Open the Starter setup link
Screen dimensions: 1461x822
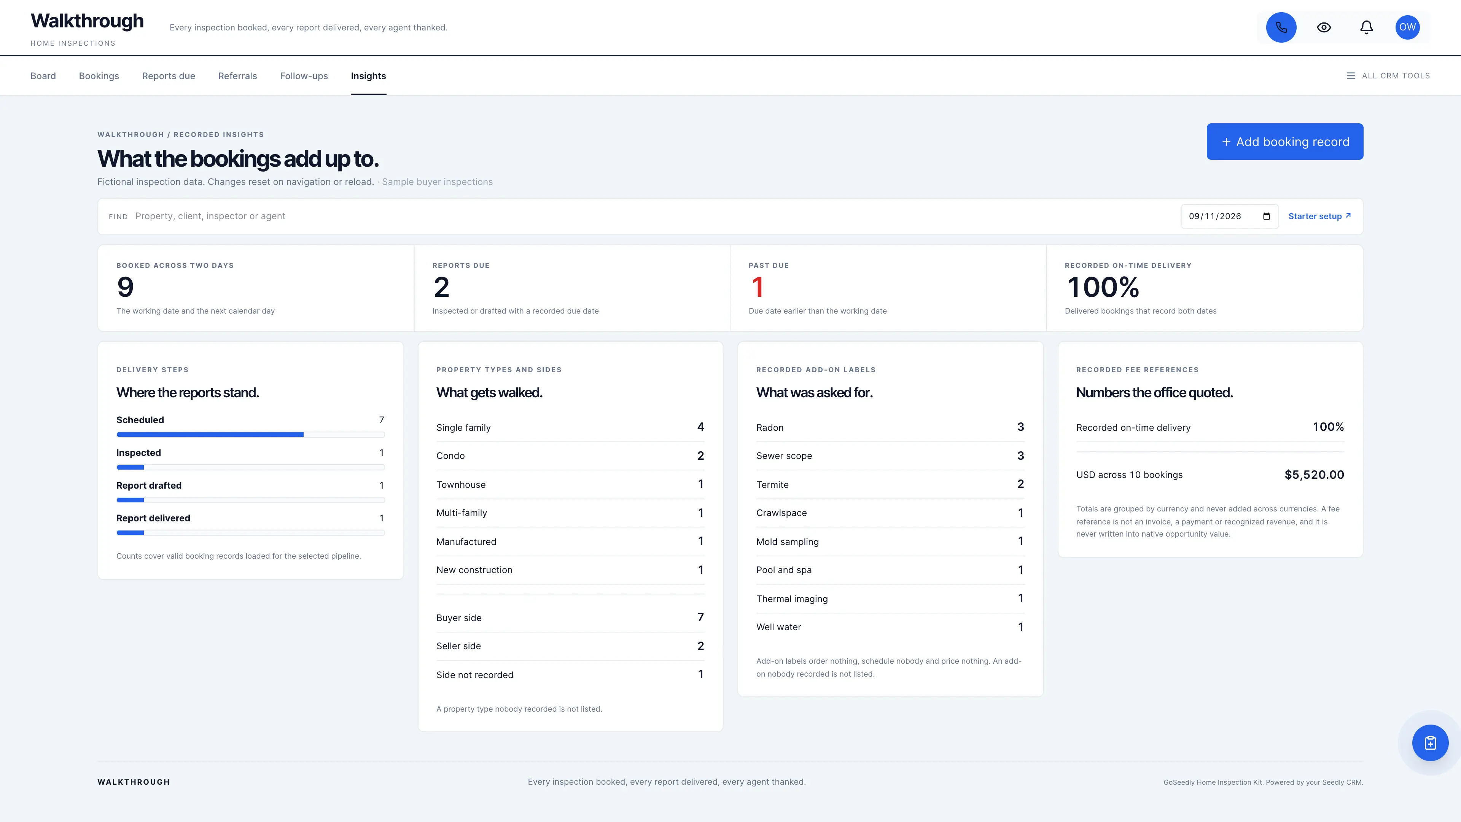click(1319, 216)
